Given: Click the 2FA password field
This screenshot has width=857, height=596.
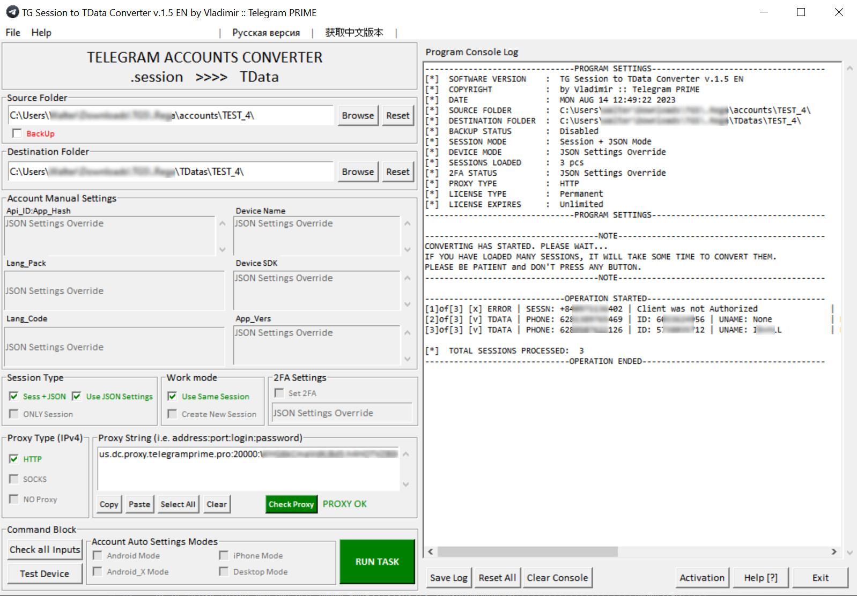Looking at the screenshot, I should tap(342, 413).
